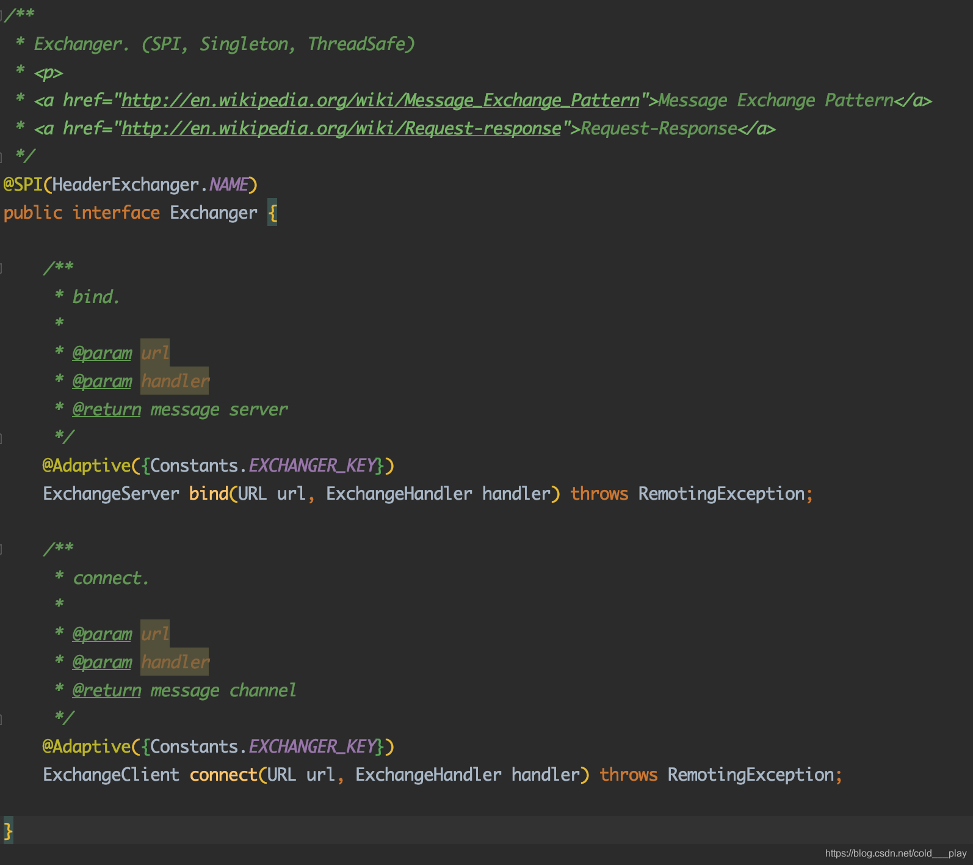Click EXCHANGER_KEY in the annotation above bind
The image size is (973, 865).
coord(312,465)
